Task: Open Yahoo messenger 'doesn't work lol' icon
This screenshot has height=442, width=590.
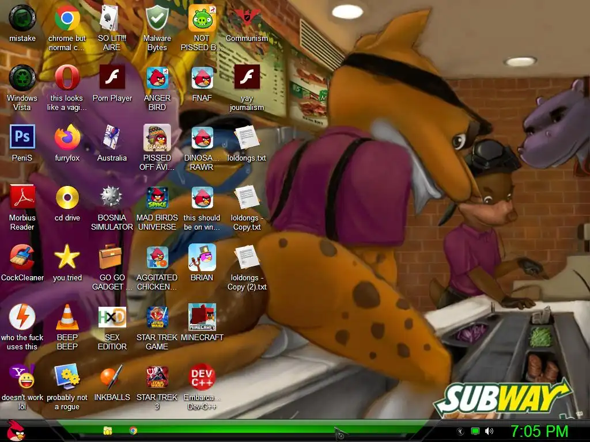Action: pyautogui.click(x=22, y=376)
